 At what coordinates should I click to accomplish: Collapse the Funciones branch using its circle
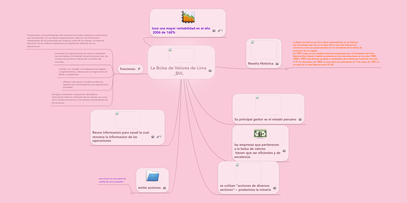114,74
